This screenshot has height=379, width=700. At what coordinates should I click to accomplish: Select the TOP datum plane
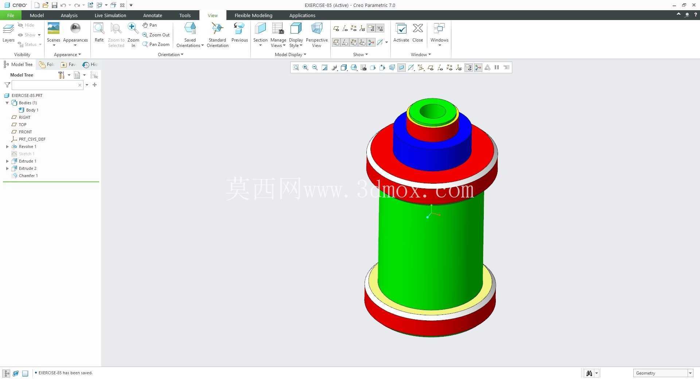(x=23, y=125)
